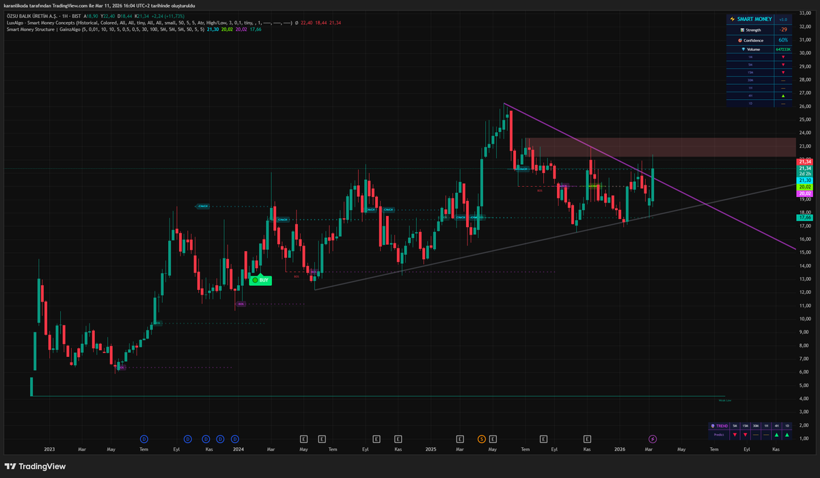Image resolution: width=820 pixels, height=478 pixels.
Task: Click the Volume diamond icon
Action: (743, 49)
